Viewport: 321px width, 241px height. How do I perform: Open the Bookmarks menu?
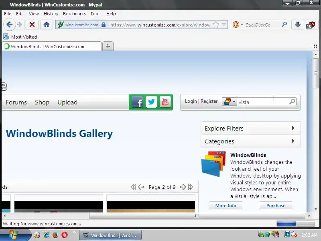pyautogui.click(x=74, y=14)
